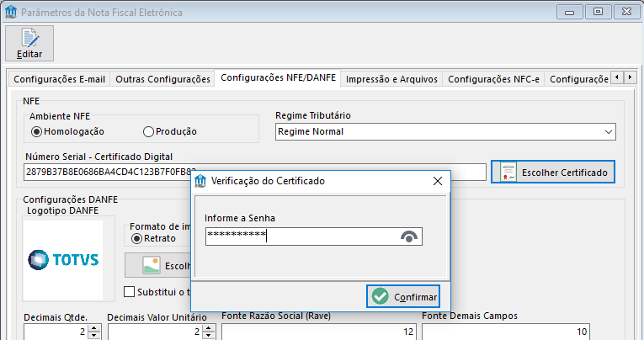The width and height of the screenshot is (644, 340).
Task: Click the Número Serial certificate field
Action: tap(254, 172)
